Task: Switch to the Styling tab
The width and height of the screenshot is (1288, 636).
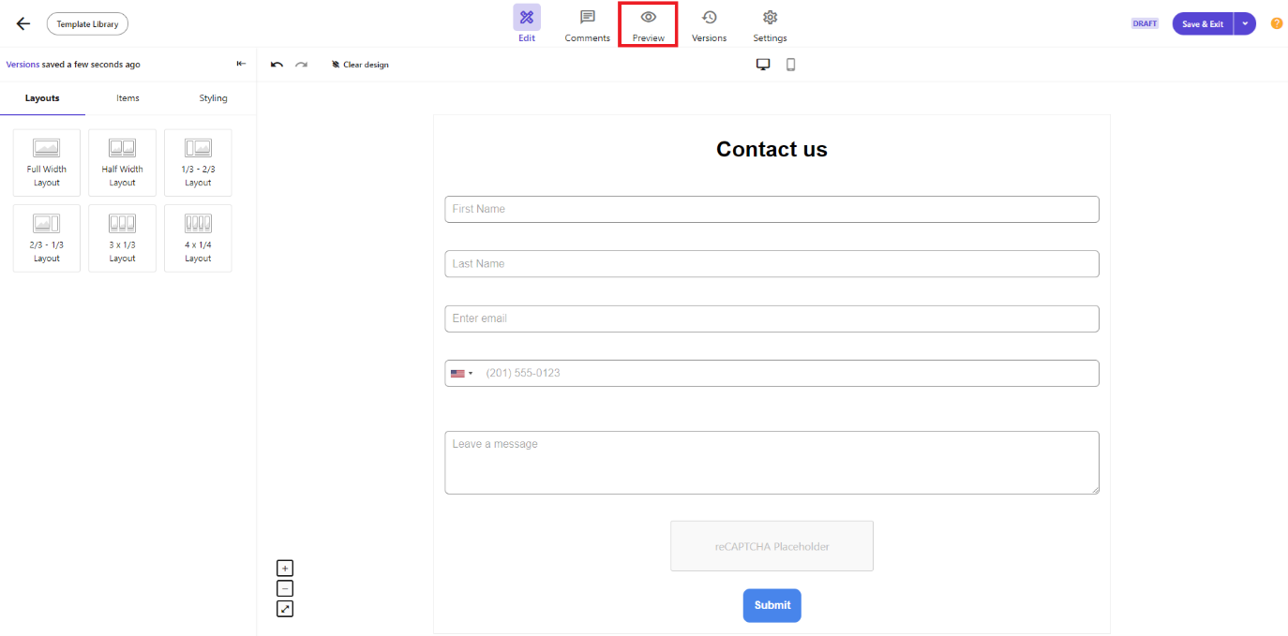Action: 213,98
